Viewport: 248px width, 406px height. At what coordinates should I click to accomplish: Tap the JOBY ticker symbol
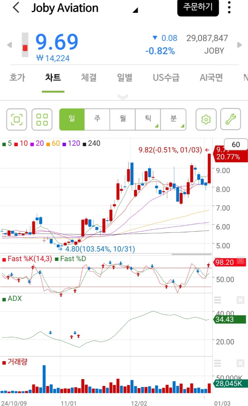(x=214, y=51)
